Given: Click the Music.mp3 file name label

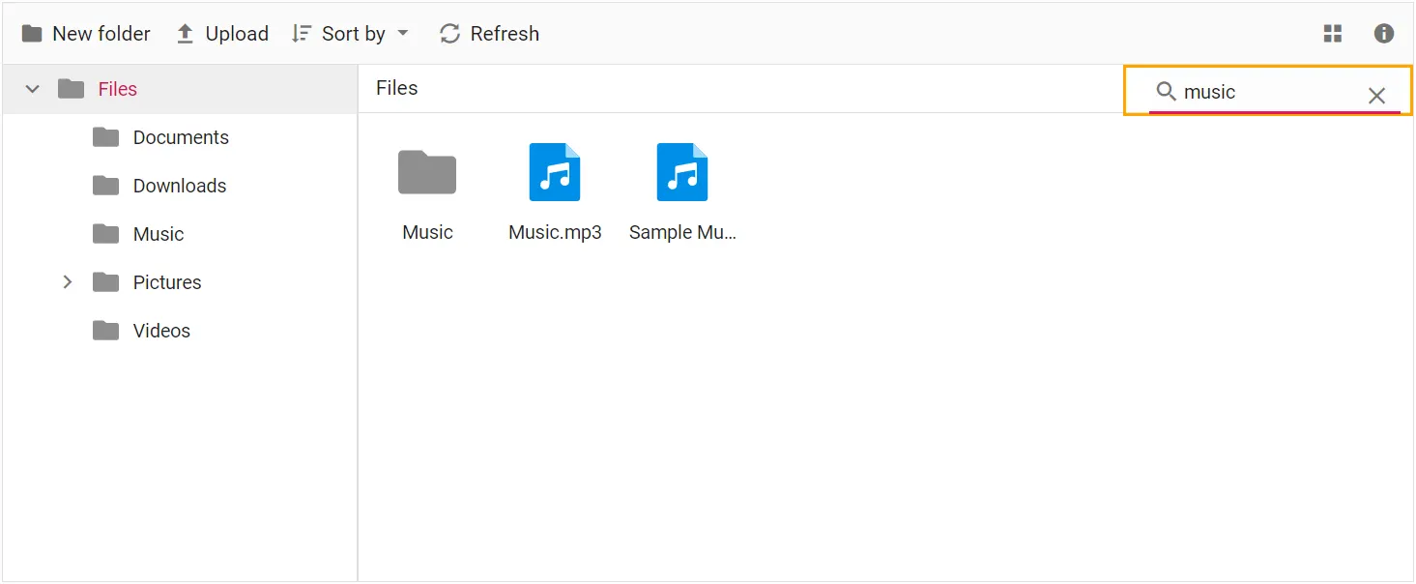Looking at the screenshot, I should 555,233.
